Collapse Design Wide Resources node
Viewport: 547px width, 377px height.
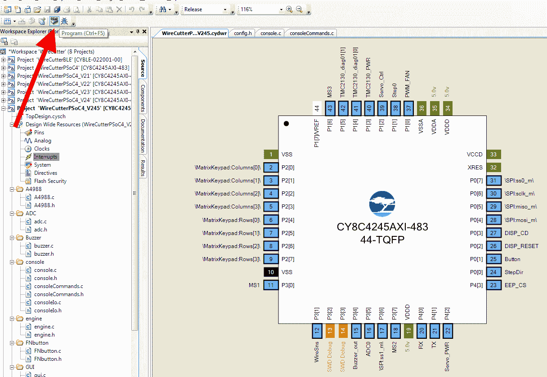click(13, 124)
